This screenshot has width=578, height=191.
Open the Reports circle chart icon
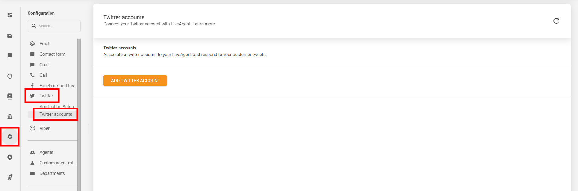click(10, 76)
